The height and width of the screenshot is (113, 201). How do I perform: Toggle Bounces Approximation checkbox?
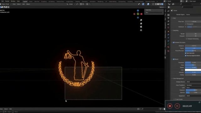coord(186,56)
